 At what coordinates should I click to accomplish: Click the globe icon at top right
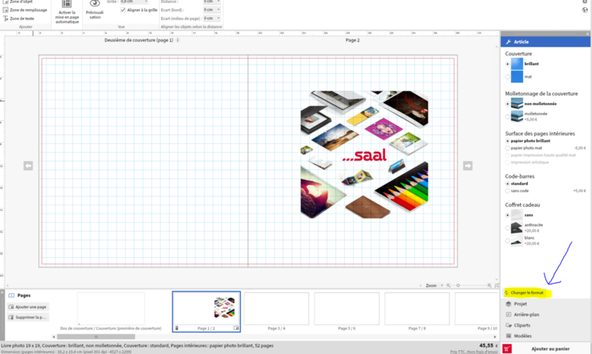tap(585, 10)
